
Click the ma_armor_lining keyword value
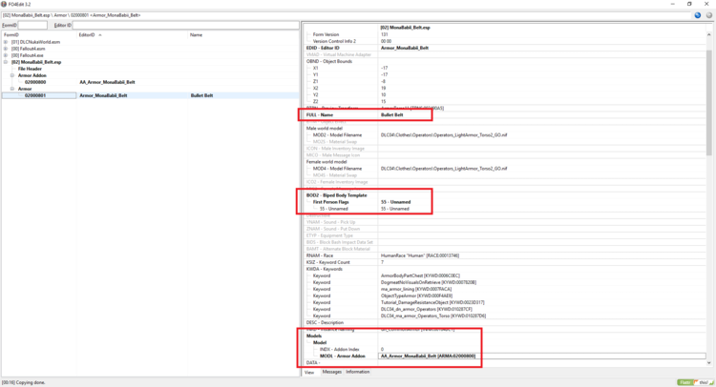(416, 289)
